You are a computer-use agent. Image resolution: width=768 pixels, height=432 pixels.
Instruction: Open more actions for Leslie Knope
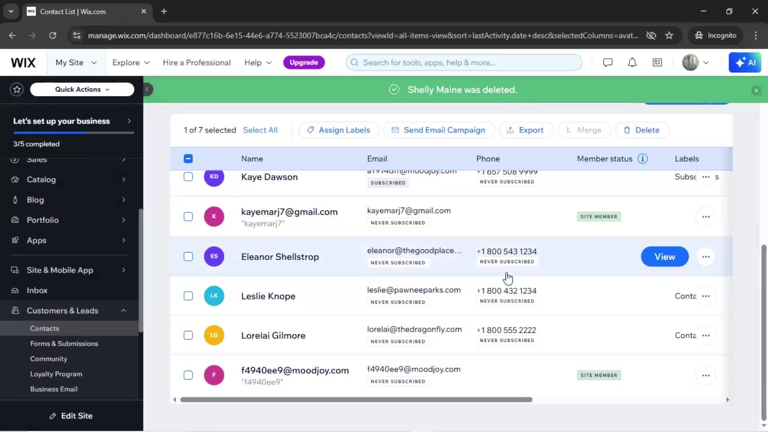[706, 296]
